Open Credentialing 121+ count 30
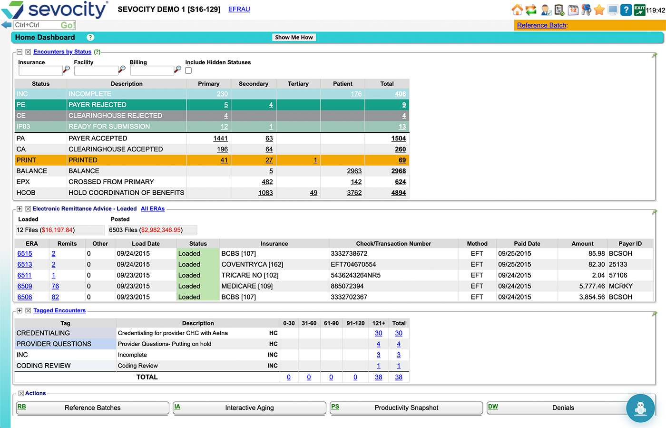 [x=379, y=333]
